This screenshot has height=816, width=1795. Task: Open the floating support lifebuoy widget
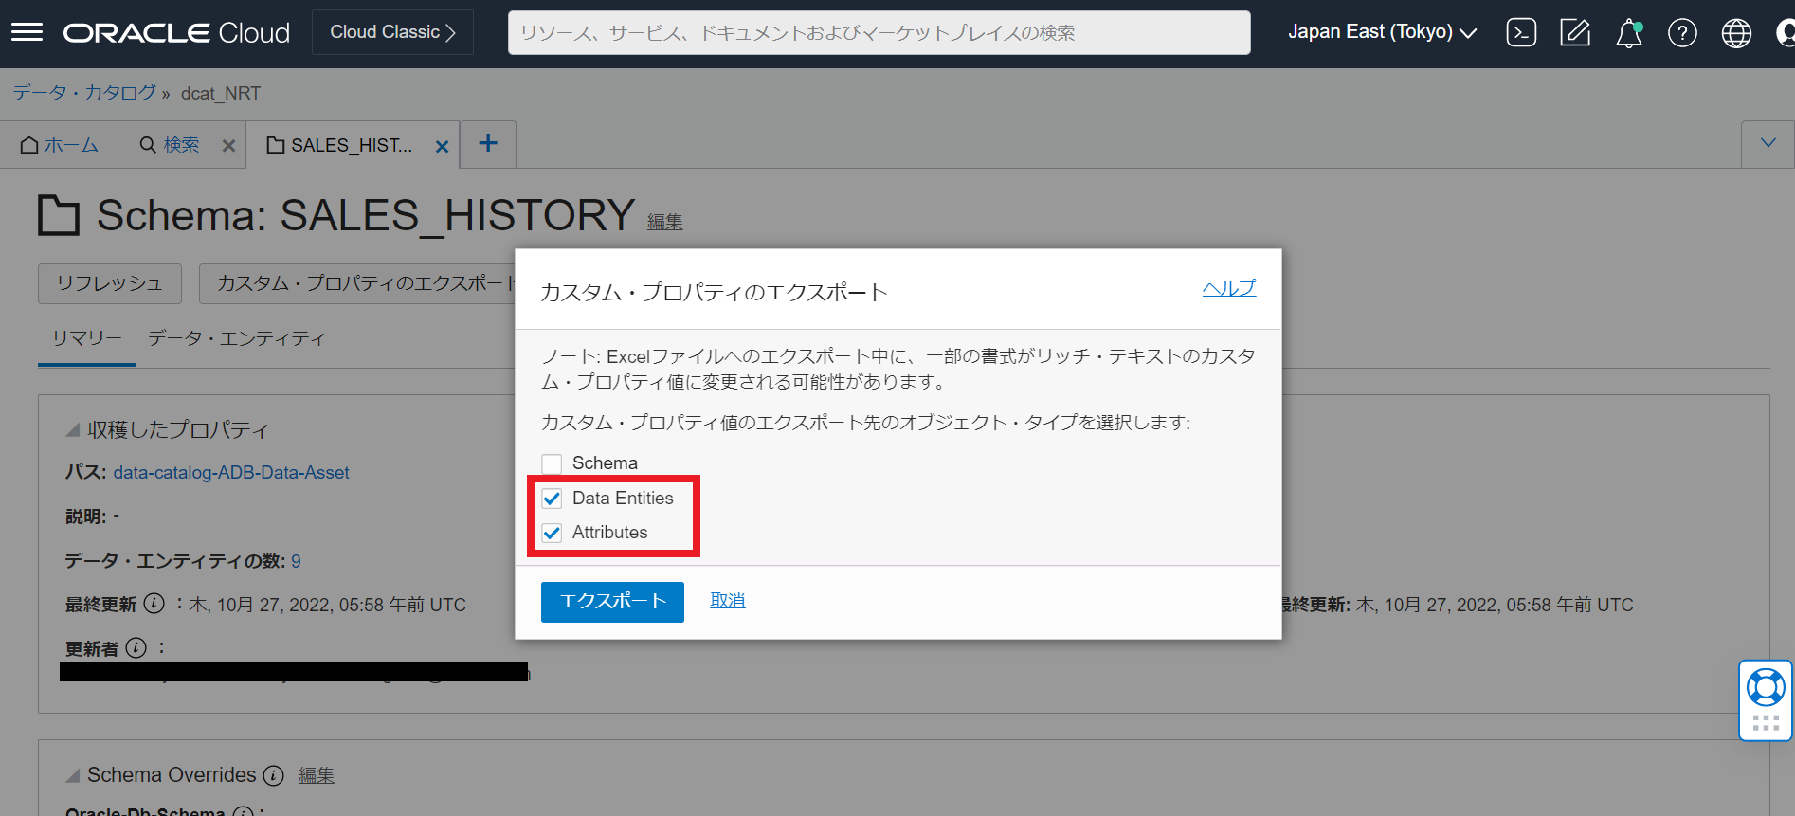(x=1766, y=688)
